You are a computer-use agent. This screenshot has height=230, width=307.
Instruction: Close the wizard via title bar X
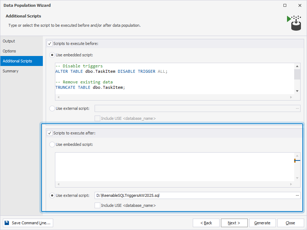(x=300, y=5)
